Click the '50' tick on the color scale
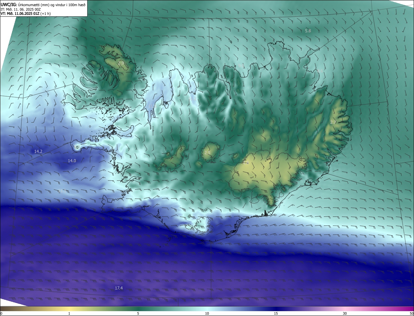The width and height of the screenshot is (414, 316). 411,313
